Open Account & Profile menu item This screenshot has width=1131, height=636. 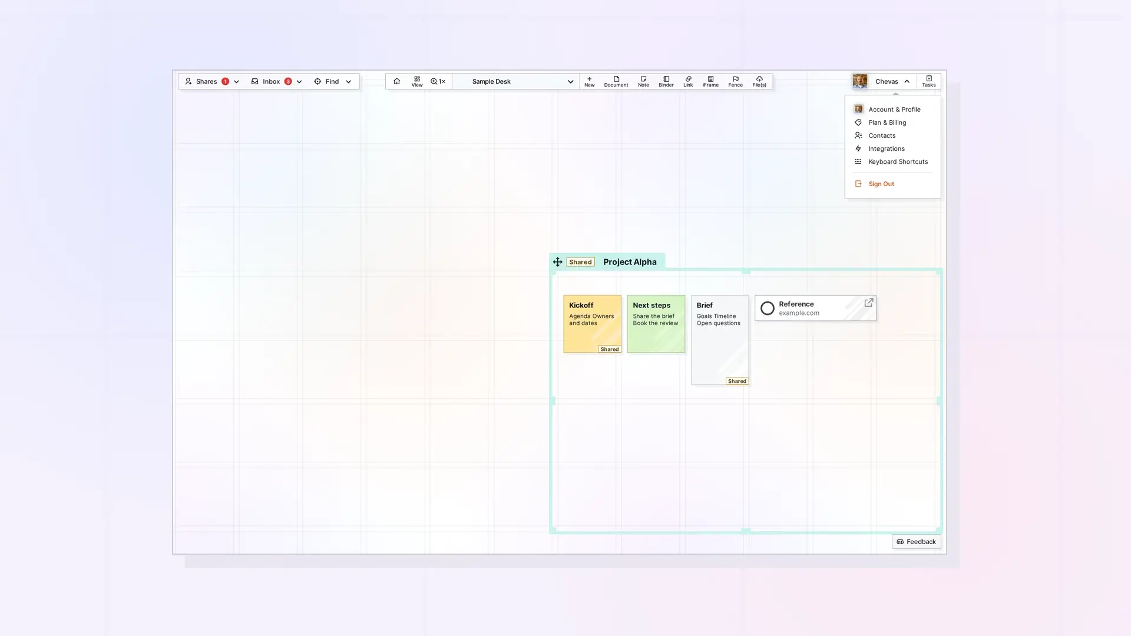pyautogui.click(x=892, y=110)
